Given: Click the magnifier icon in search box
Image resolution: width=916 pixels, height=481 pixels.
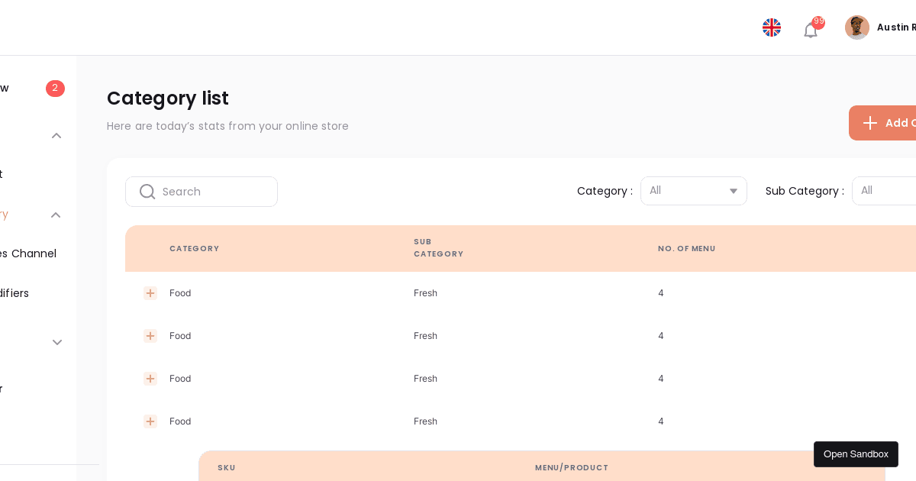Looking at the screenshot, I should coord(147,192).
